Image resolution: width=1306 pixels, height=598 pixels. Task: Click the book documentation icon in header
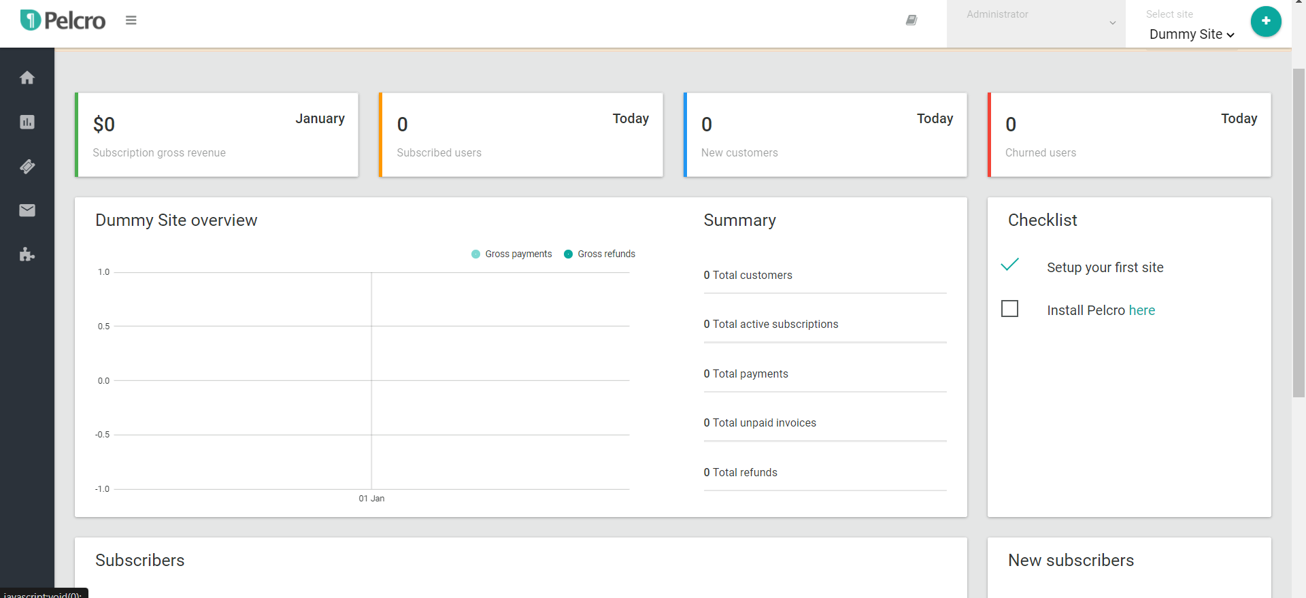click(911, 20)
